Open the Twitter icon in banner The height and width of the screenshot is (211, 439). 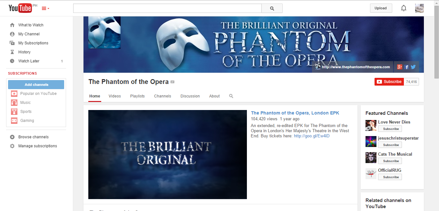(413, 67)
